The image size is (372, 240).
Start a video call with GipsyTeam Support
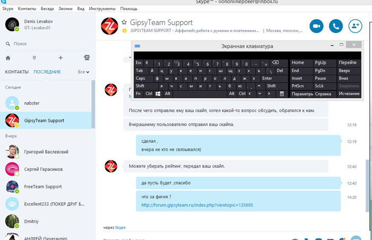point(316,26)
